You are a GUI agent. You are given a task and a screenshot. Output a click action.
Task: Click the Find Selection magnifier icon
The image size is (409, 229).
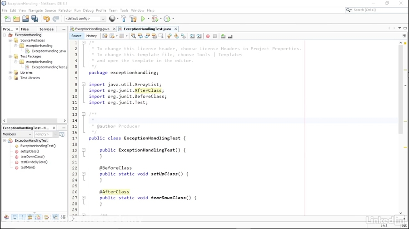(x=133, y=36)
